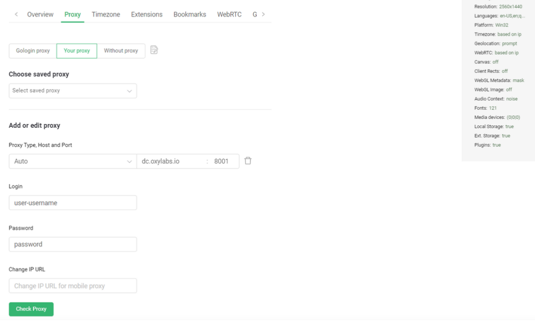535x323 pixels.
Task: Switch to the Timezone tab
Action: [106, 15]
